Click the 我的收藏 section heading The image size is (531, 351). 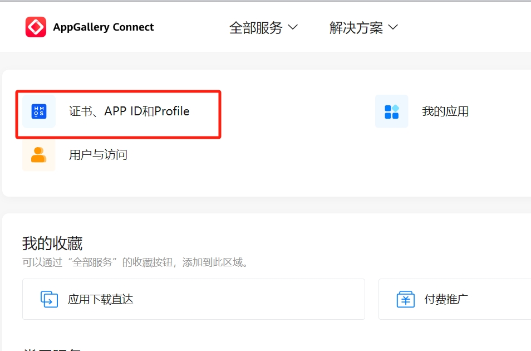52,243
